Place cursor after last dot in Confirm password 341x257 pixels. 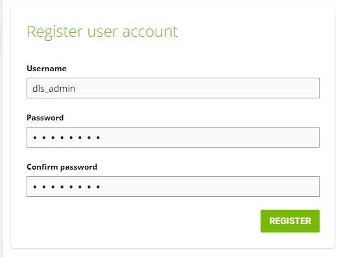pyautogui.click(x=101, y=186)
